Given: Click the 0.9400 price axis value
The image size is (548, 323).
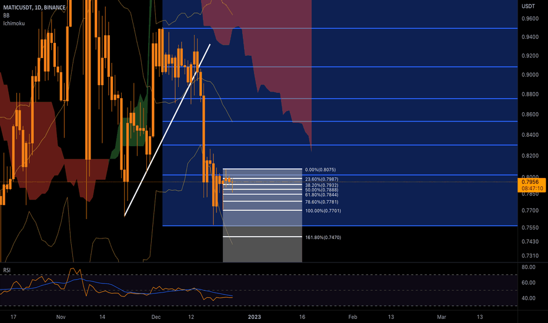Looking at the screenshot, I should point(530,37).
